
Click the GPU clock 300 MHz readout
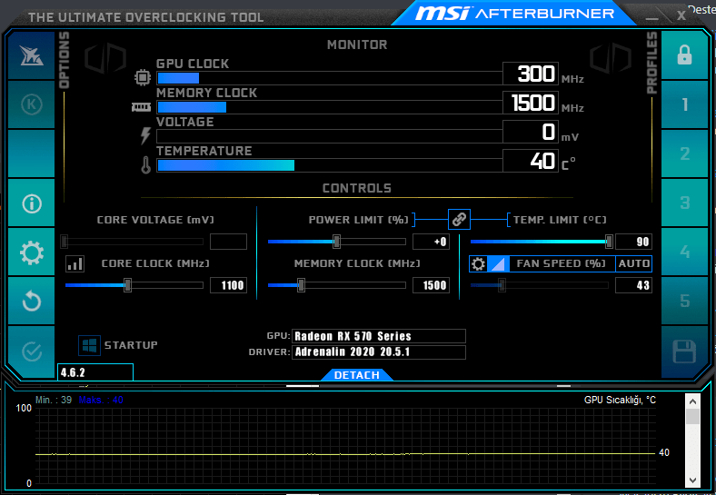pyautogui.click(x=531, y=74)
